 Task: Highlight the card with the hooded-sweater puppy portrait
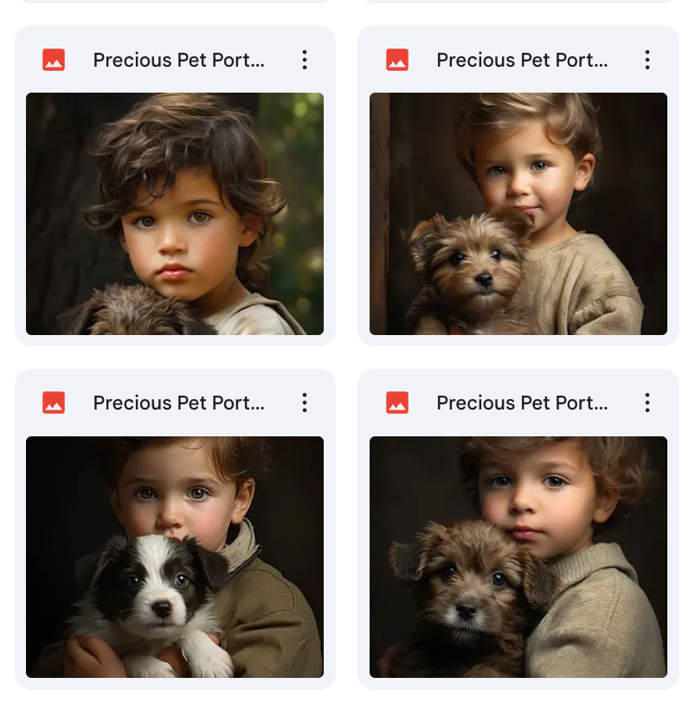coord(518,684)
